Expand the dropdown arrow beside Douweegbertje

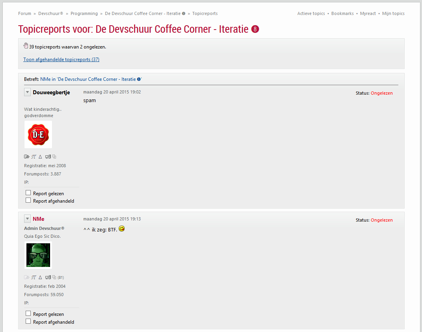[27, 92]
